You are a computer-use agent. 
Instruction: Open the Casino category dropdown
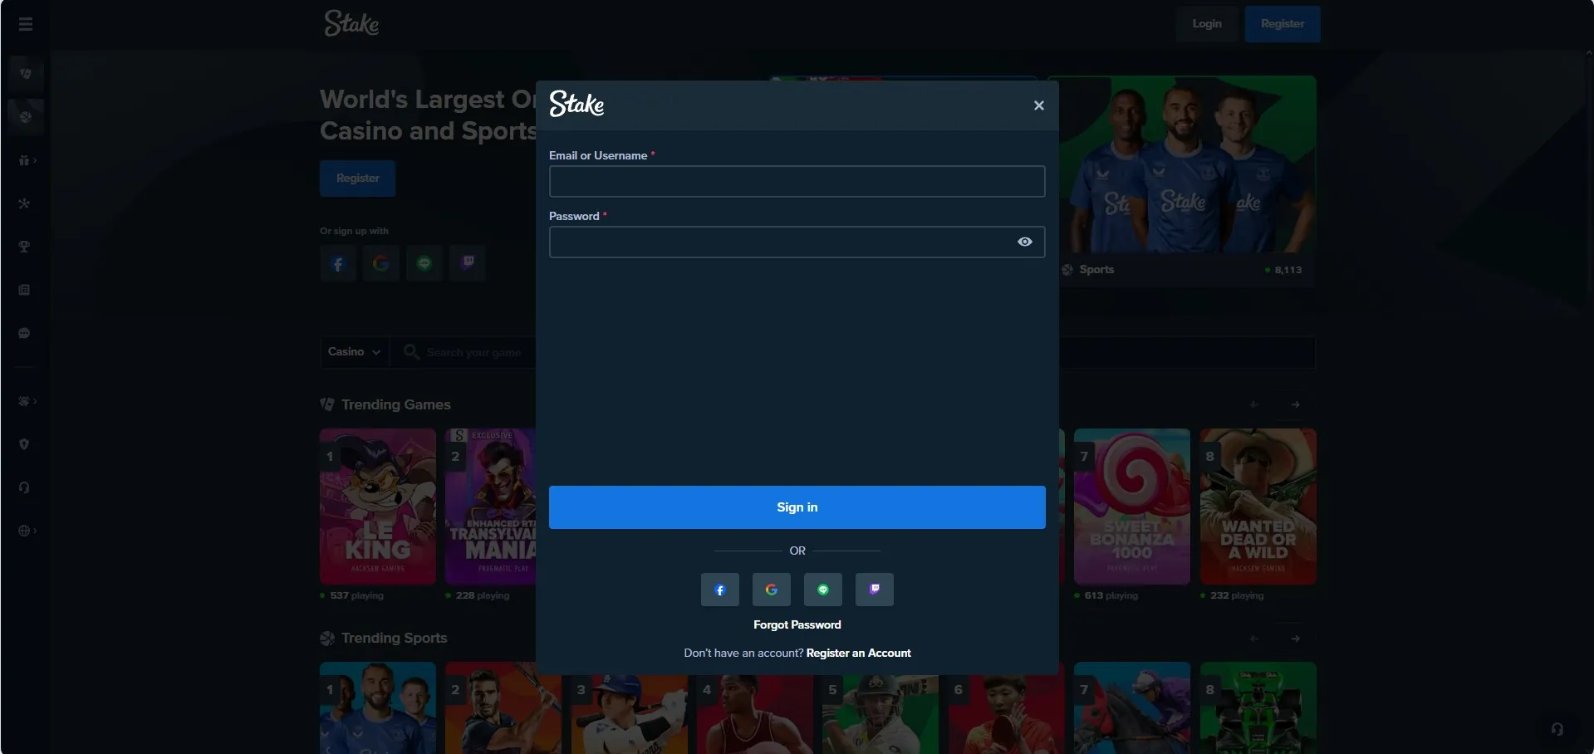(354, 351)
